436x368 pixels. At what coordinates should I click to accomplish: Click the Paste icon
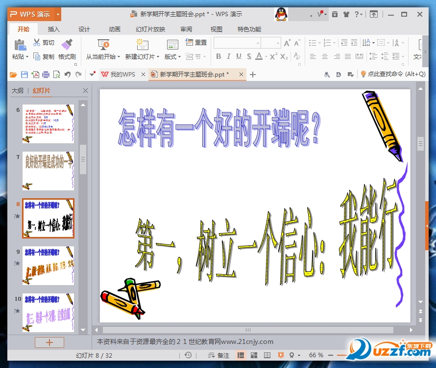tap(20, 45)
